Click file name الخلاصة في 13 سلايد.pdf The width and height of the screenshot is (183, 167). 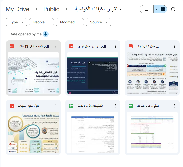click(33, 46)
